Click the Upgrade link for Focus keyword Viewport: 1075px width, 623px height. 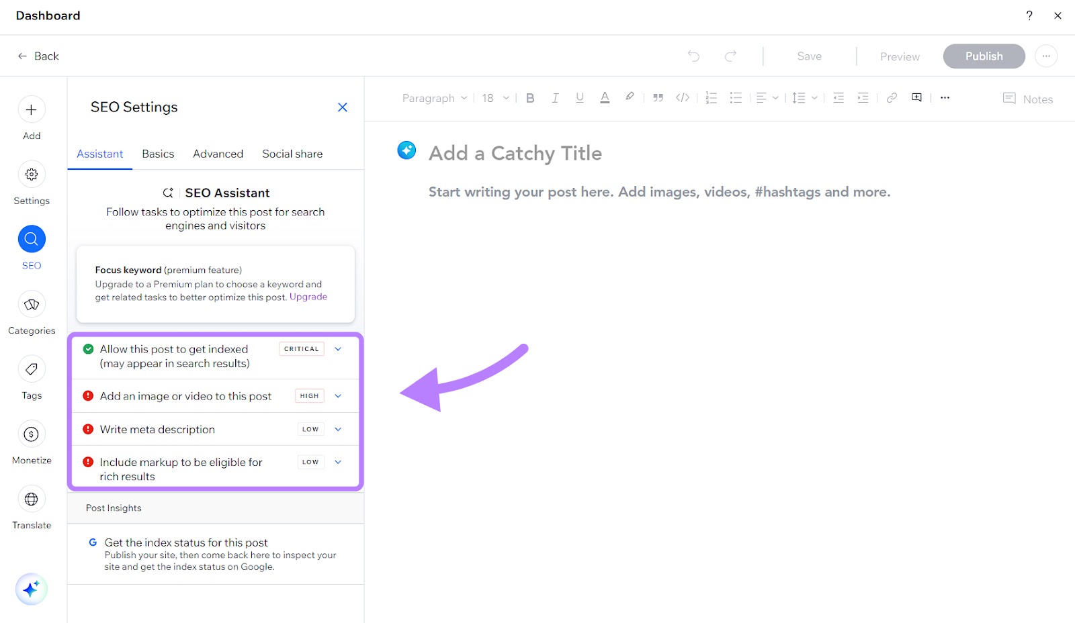[308, 296]
